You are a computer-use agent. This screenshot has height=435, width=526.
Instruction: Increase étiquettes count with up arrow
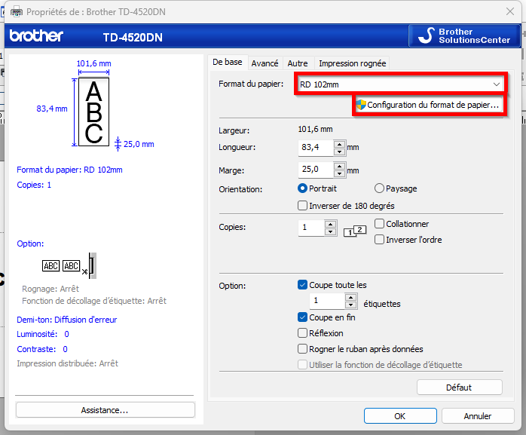[351, 297]
